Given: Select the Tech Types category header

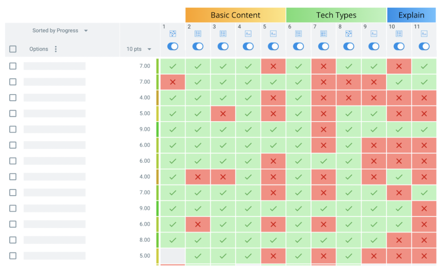Looking at the screenshot, I should [x=336, y=15].
